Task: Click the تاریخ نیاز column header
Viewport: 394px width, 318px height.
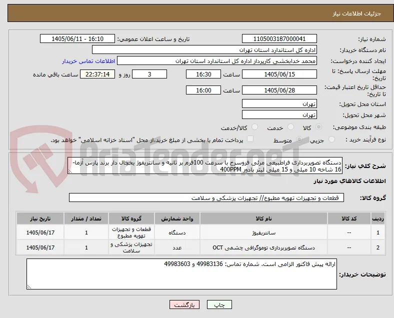Action: [x=40, y=218]
